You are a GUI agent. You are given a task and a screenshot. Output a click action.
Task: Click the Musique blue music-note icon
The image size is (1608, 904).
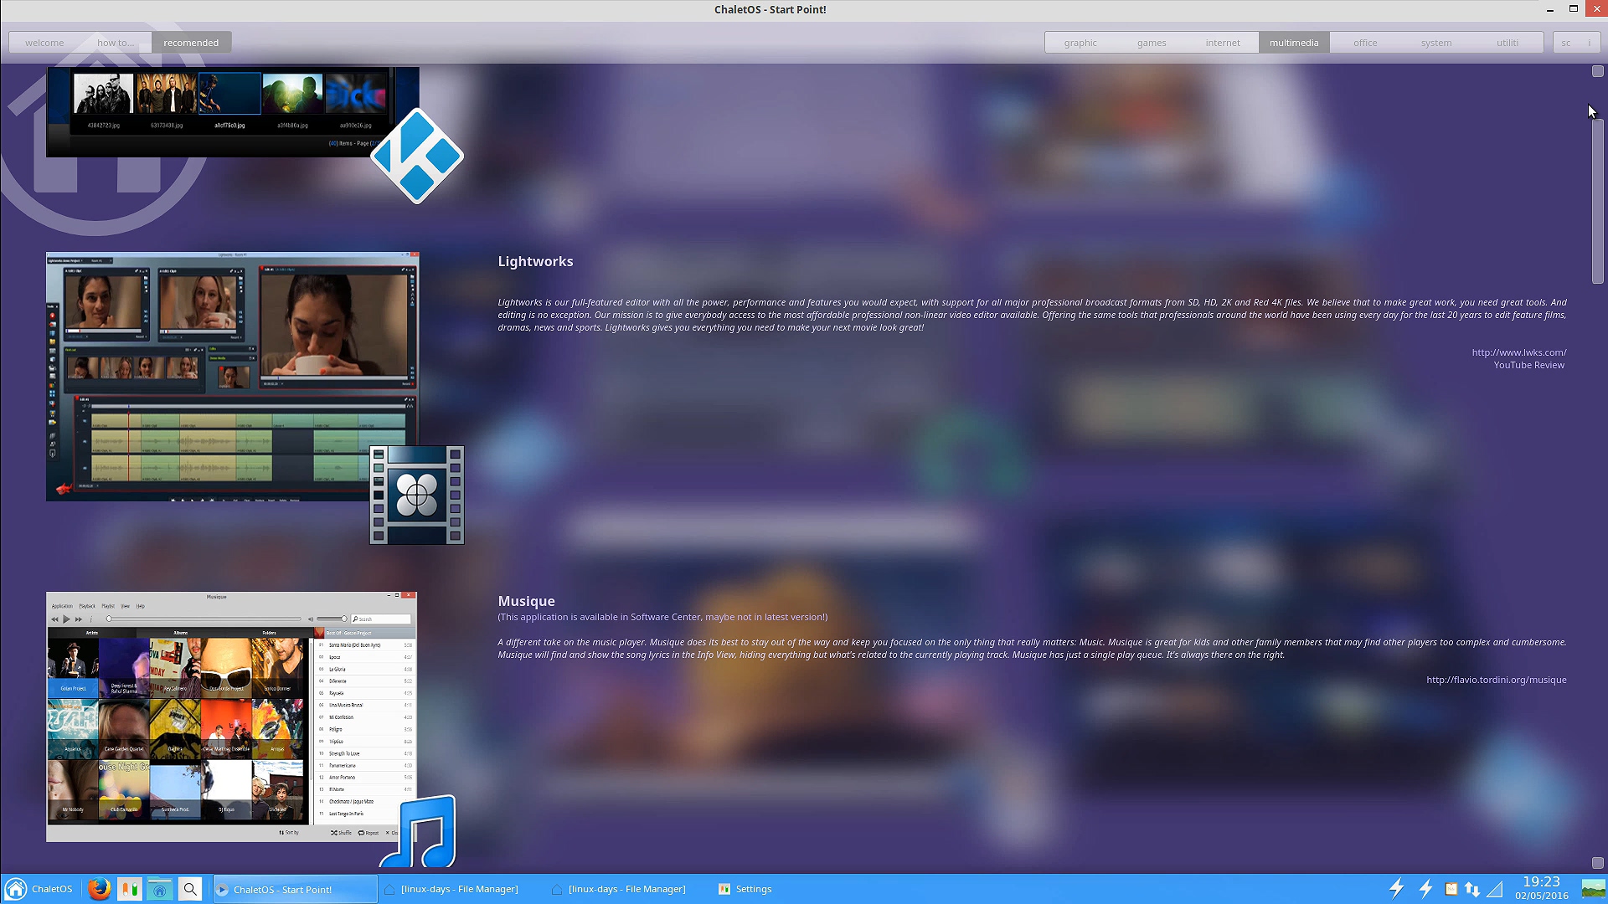(418, 831)
